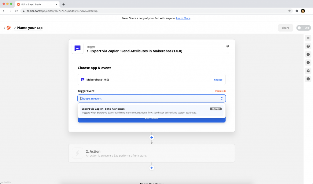Click the Change link for Makerobos app

pos(218,80)
